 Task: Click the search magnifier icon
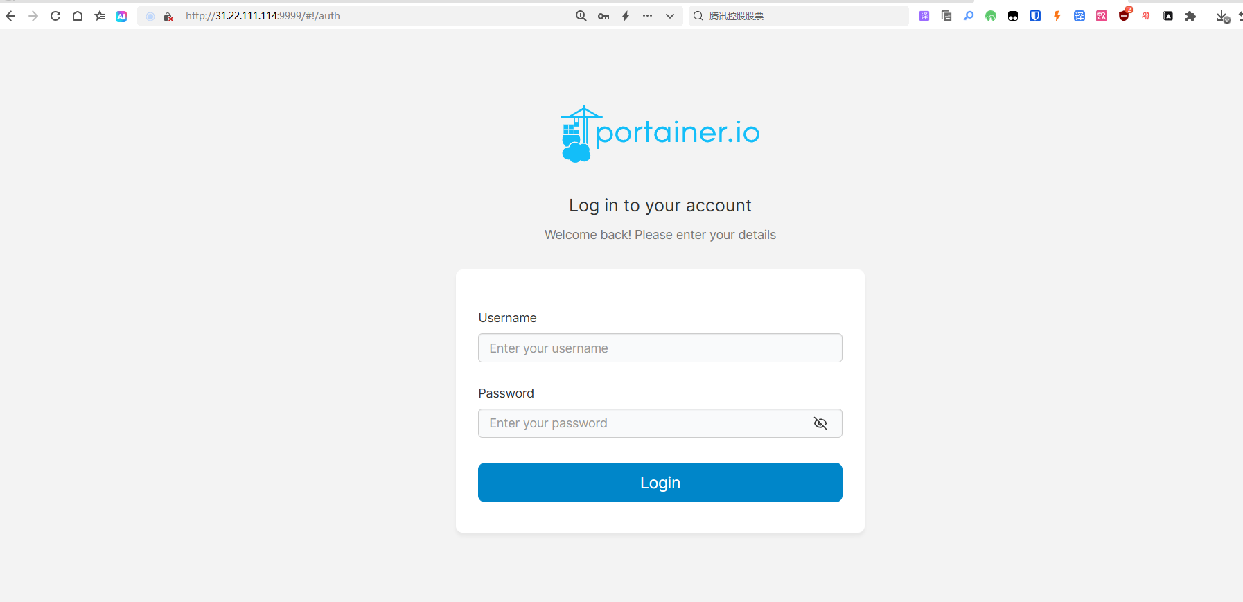click(698, 16)
